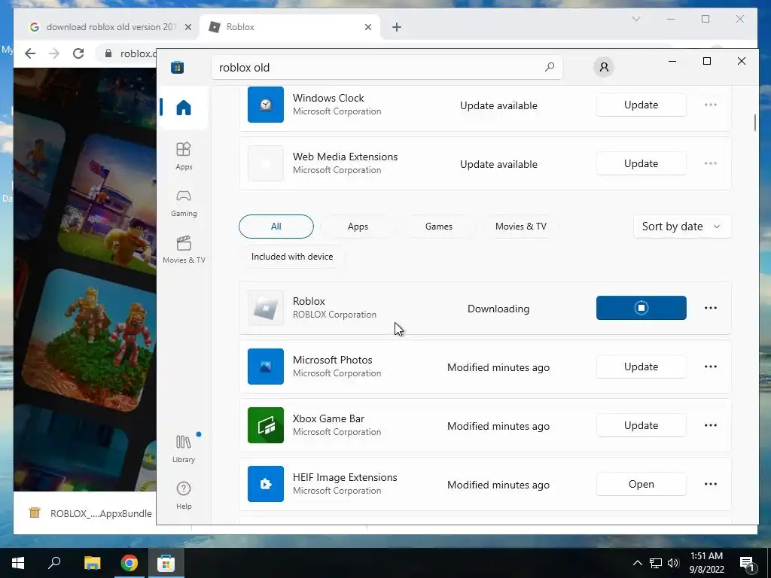Image resolution: width=771 pixels, height=578 pixels.
Task: Select the Apps filter
Action: [x=358, y=227]
